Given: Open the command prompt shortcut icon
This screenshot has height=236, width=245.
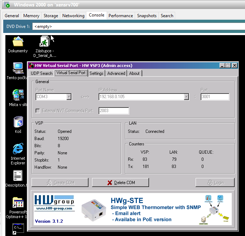Looking at the screenshot, I should pos(18,228).
